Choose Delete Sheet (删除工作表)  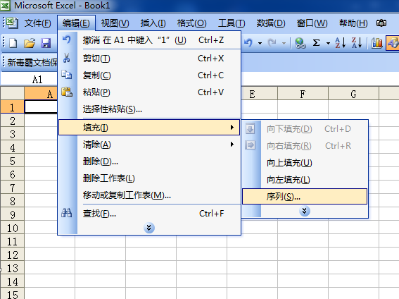(x=149, y=178)
